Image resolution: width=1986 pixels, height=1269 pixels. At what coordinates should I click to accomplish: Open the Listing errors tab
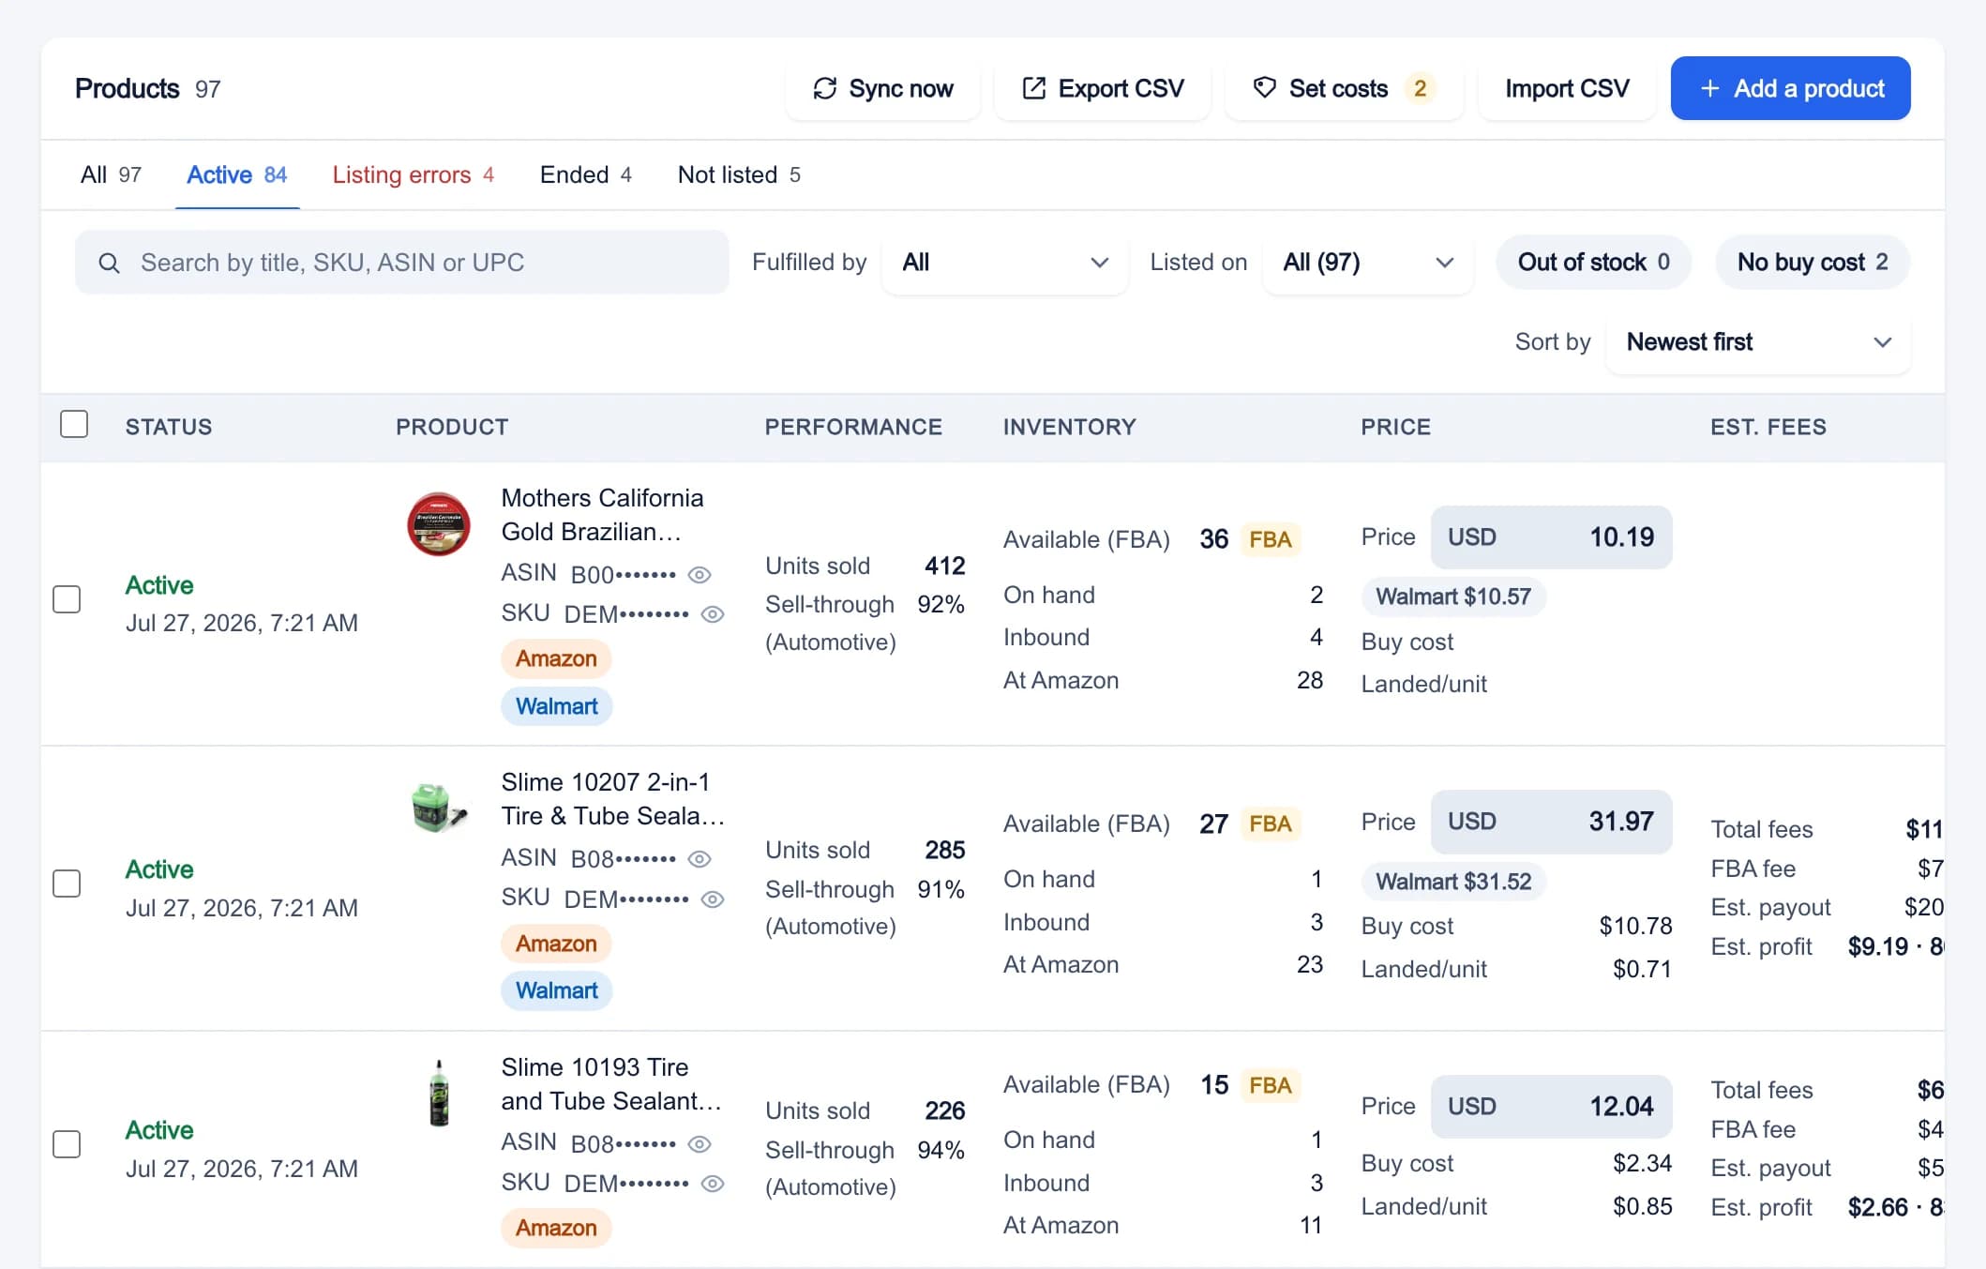tap(413, 174)
